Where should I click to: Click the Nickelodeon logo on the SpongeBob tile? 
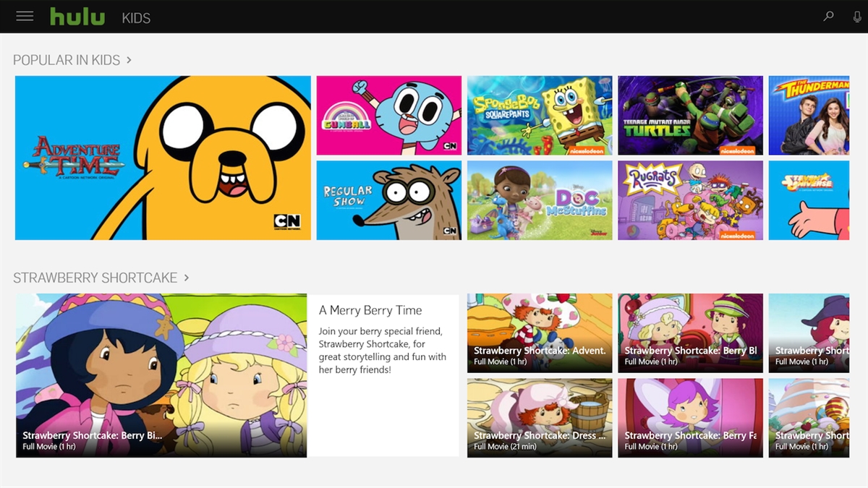(x=586, y=150)
